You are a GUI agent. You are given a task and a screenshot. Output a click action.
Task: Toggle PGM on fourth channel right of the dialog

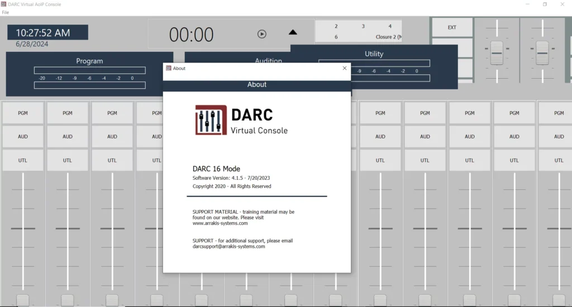514,113
